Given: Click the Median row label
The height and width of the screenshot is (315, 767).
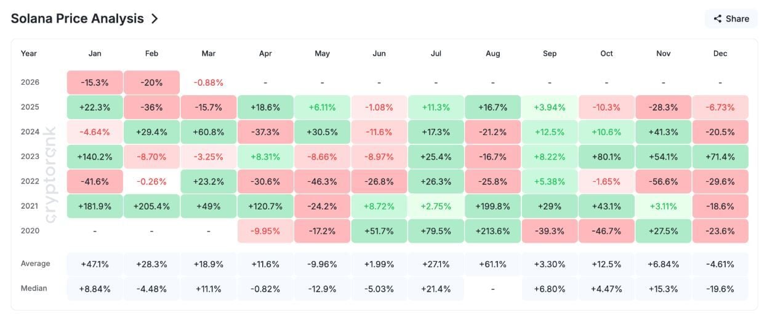Looking at the screenshot, I should coord(34,288).
